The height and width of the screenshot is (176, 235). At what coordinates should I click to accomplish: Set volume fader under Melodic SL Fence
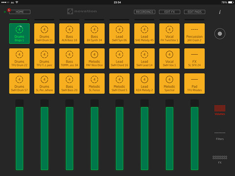coord(94,135)
